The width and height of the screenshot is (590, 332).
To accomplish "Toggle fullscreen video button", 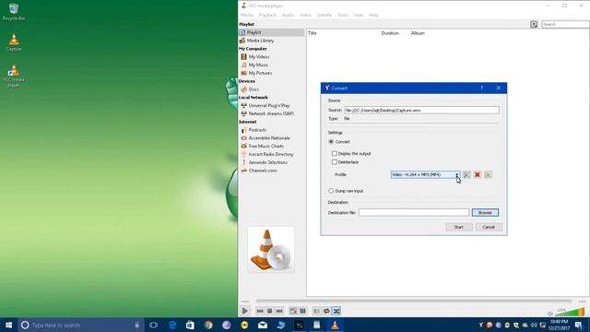I will (293, 311).
